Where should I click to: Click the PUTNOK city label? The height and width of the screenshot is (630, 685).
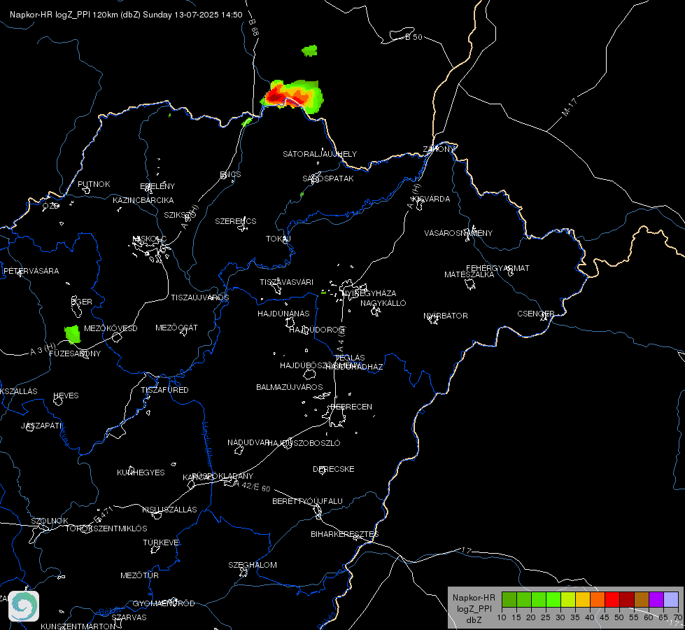(94, 184)
